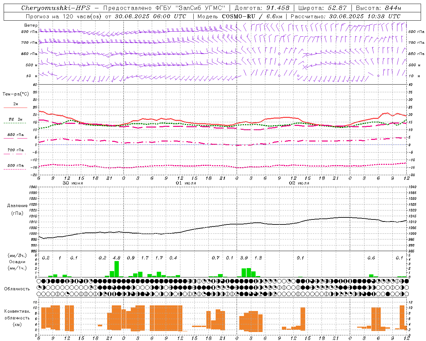Click the precipitation value "0.7"
The height and width of the screenshot is (341, 426).
click(216, 258)
